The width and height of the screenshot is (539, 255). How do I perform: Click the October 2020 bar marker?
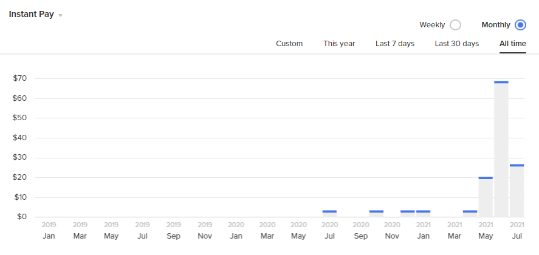tap(376, 212)
